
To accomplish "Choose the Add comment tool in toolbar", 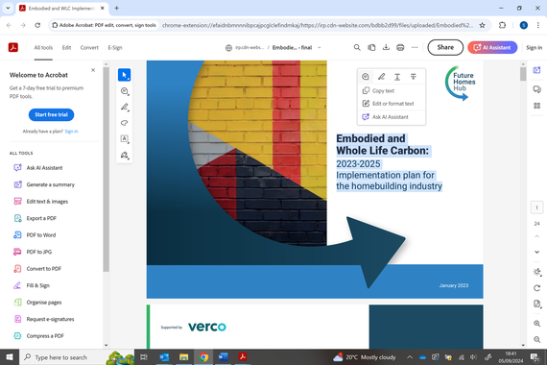I will coord(124,91).
